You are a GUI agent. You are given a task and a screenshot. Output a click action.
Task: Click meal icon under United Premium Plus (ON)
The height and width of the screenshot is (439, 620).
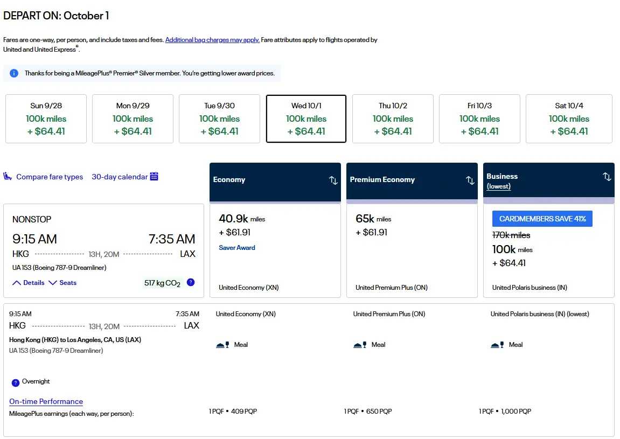360,345
